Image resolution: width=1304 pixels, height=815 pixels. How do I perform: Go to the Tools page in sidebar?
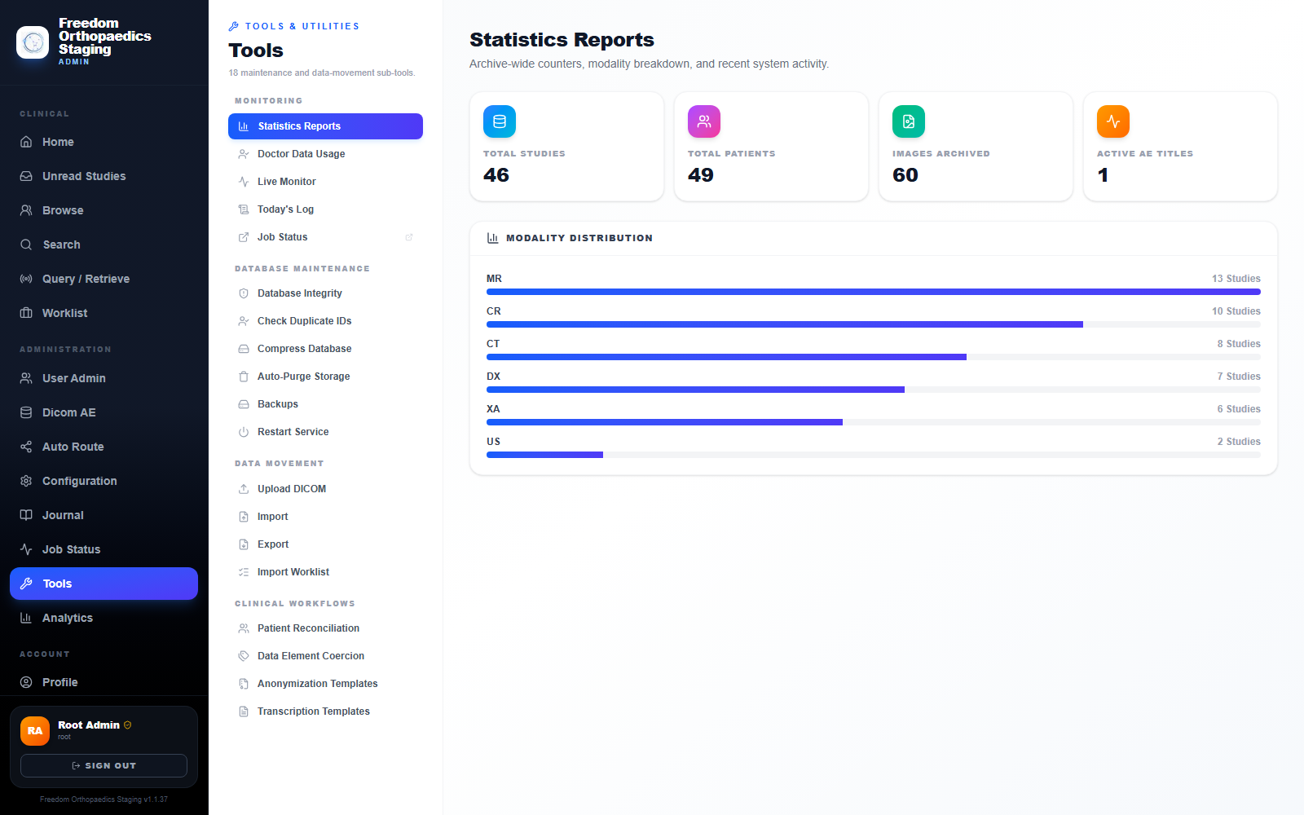(104, 584)
